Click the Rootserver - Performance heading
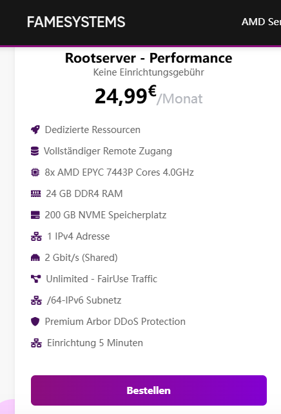 (148, 58)
